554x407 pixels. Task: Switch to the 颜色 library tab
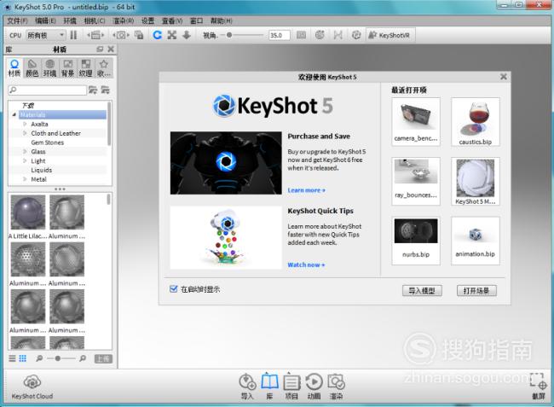[x=32, y=68]
